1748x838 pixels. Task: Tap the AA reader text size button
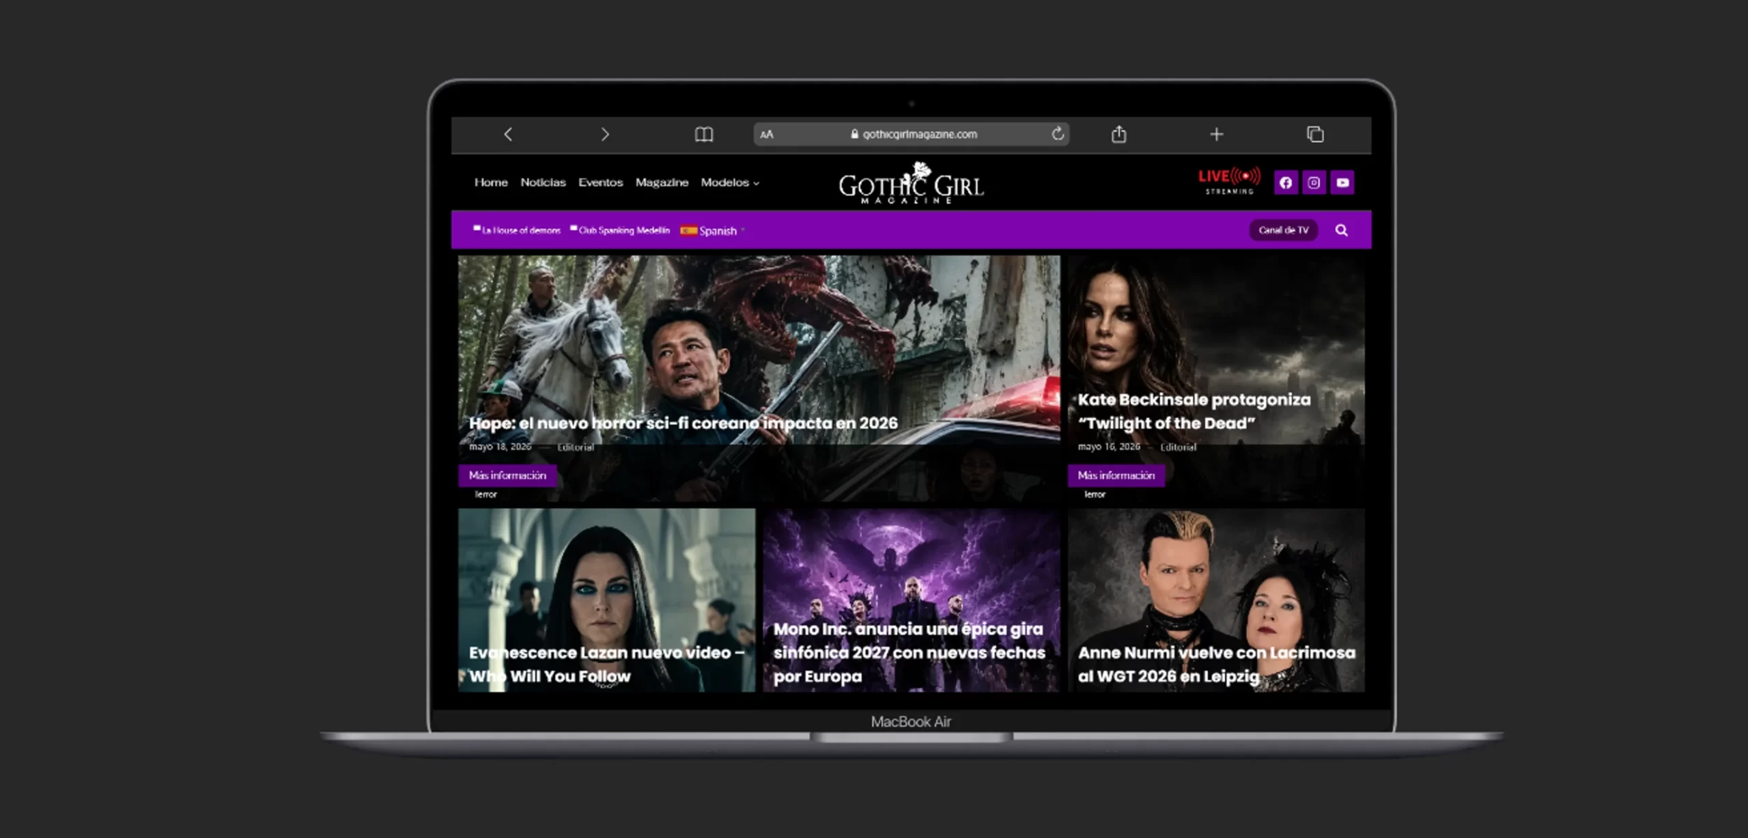click(767, 135)
